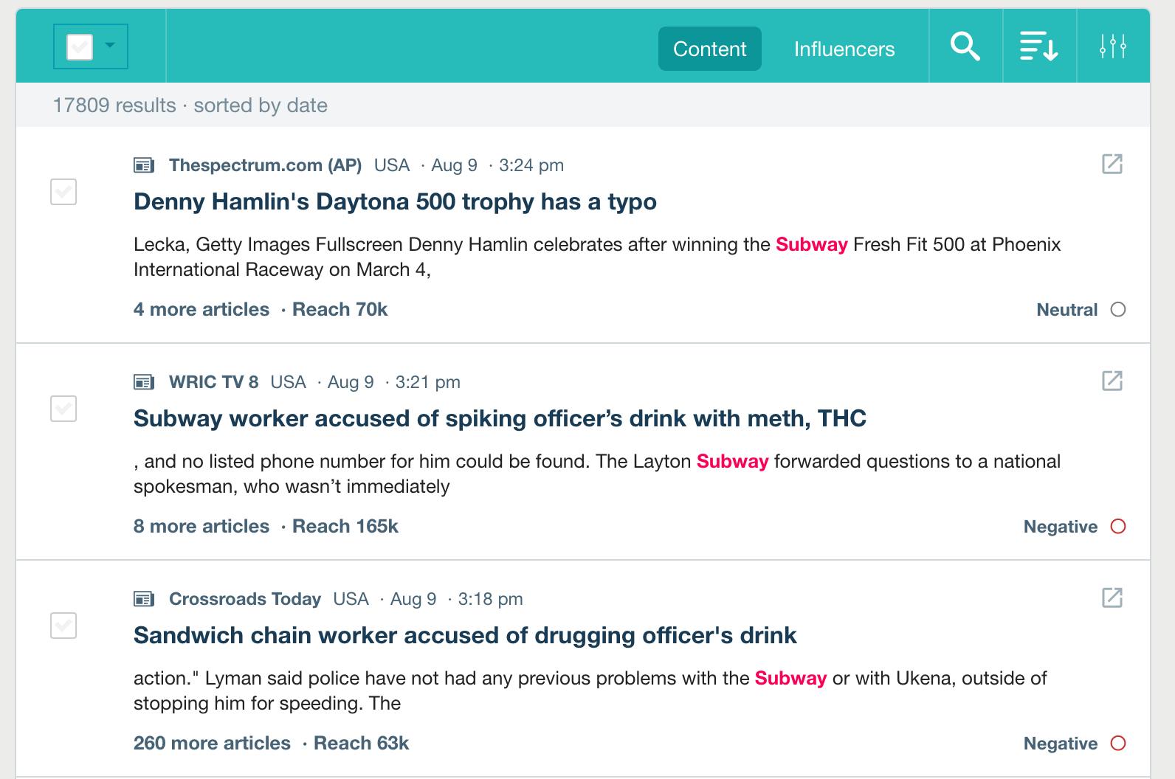Expand the select-all dropdown arrow
The height and width of the screenshot is (779, 1175).
coord(110,46)
